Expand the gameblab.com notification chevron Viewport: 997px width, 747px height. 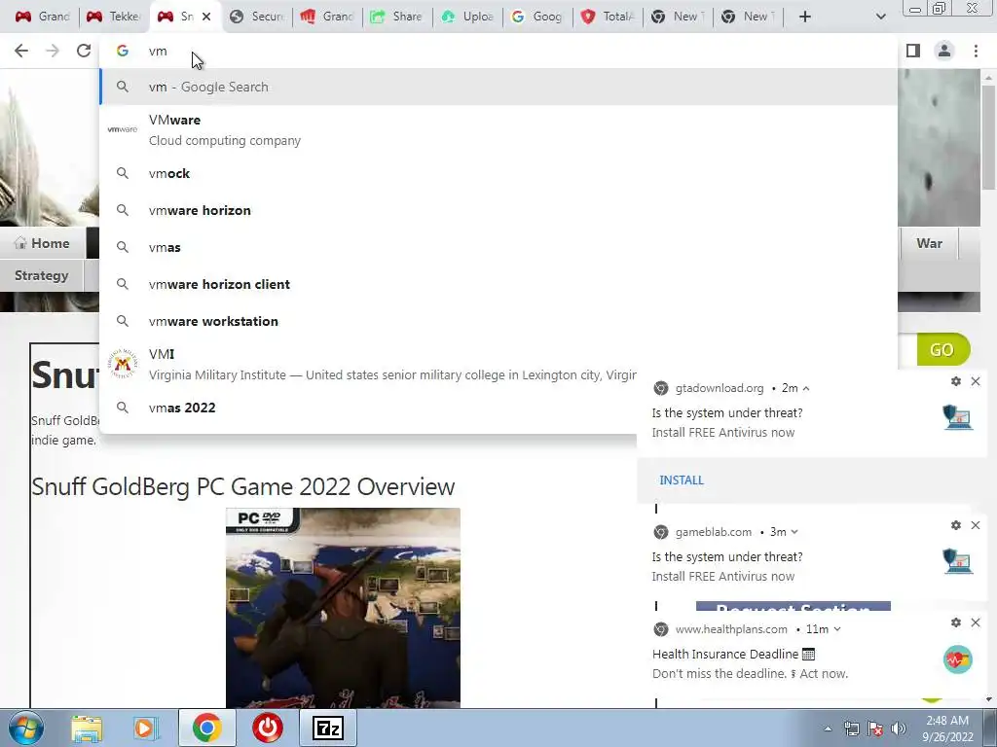tap(794, 532)
